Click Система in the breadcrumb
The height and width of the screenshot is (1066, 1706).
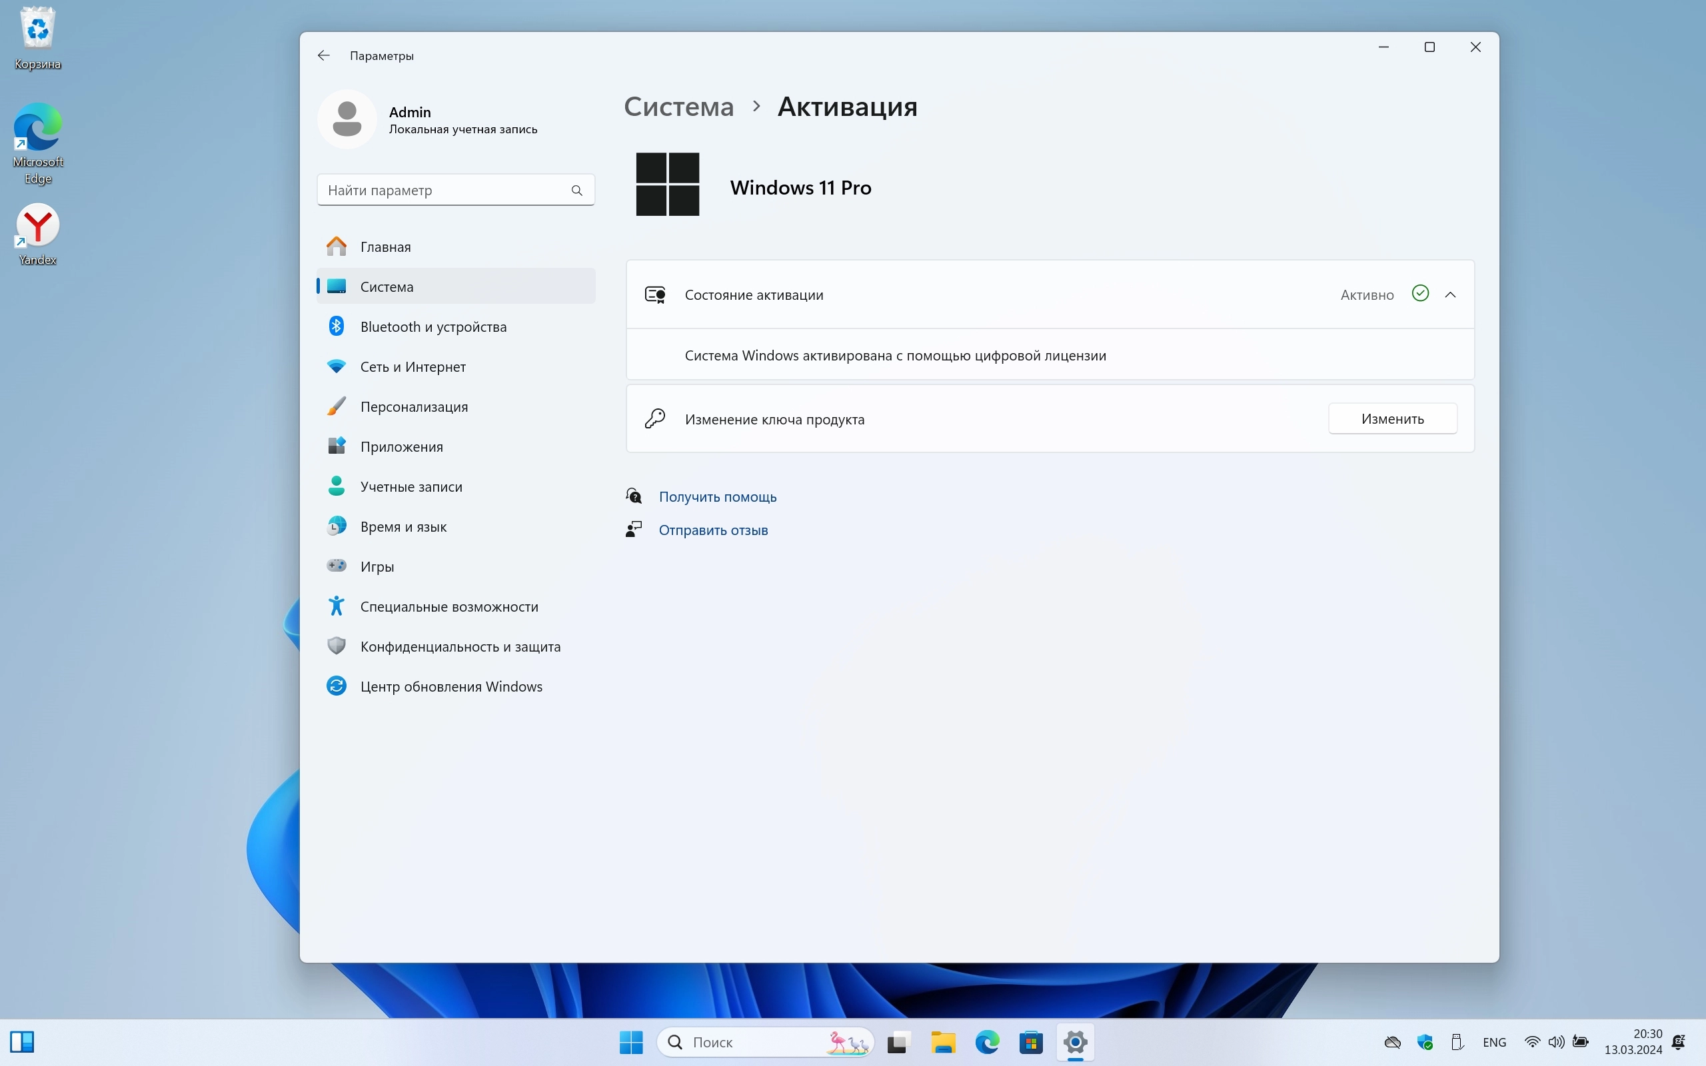pos(678,107)
